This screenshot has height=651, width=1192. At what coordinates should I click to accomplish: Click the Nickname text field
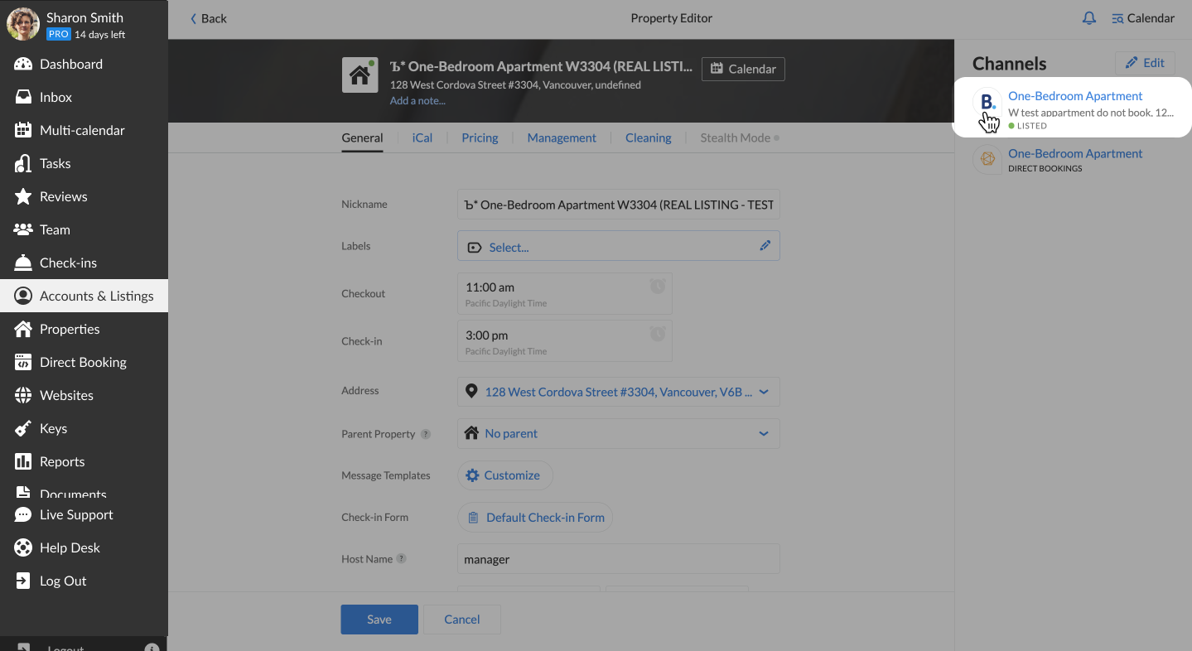(x=618, y=205)
